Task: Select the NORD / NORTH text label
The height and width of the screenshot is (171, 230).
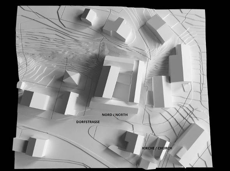Action: point(115,115)
